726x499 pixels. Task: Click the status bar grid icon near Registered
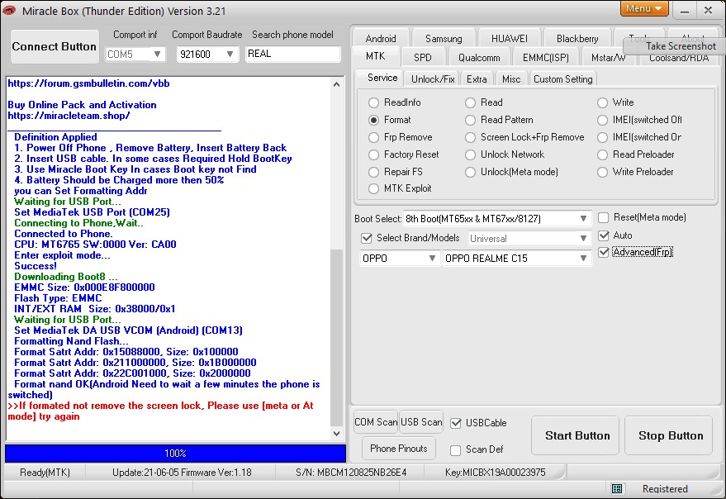(x=617, y=488)
